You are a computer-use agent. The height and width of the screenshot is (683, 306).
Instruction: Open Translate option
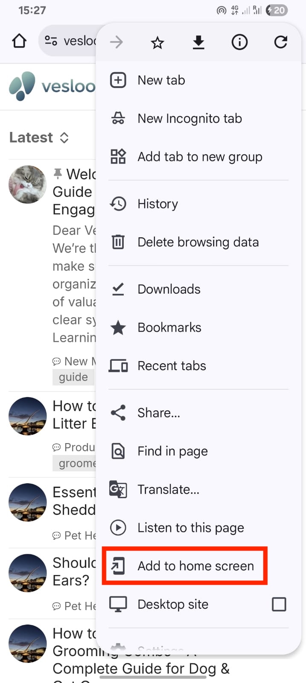coord(168,489)
